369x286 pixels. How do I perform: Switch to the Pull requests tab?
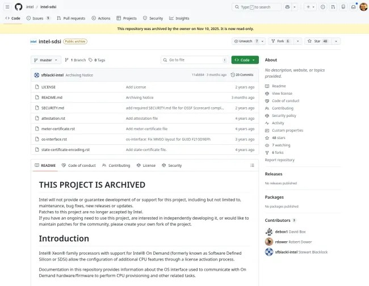tap(71, 18)
